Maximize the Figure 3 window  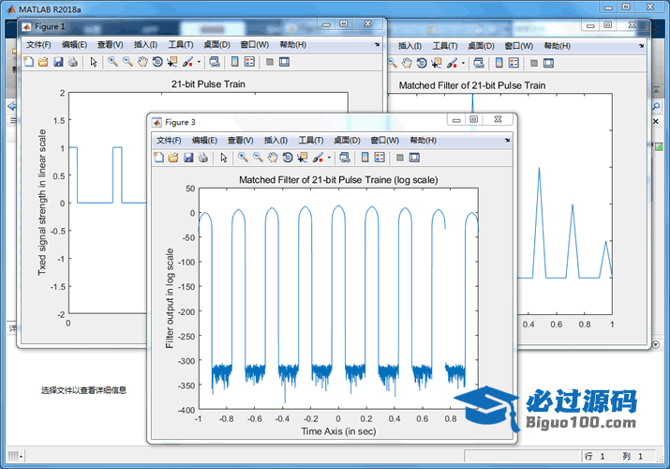474,119
